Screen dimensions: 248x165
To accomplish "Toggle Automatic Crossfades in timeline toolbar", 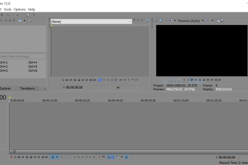I will tap(113, 157).
